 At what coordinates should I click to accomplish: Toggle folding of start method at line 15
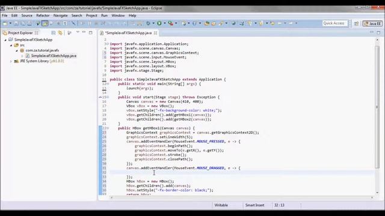pyautogui.click(x=108, y=97)
